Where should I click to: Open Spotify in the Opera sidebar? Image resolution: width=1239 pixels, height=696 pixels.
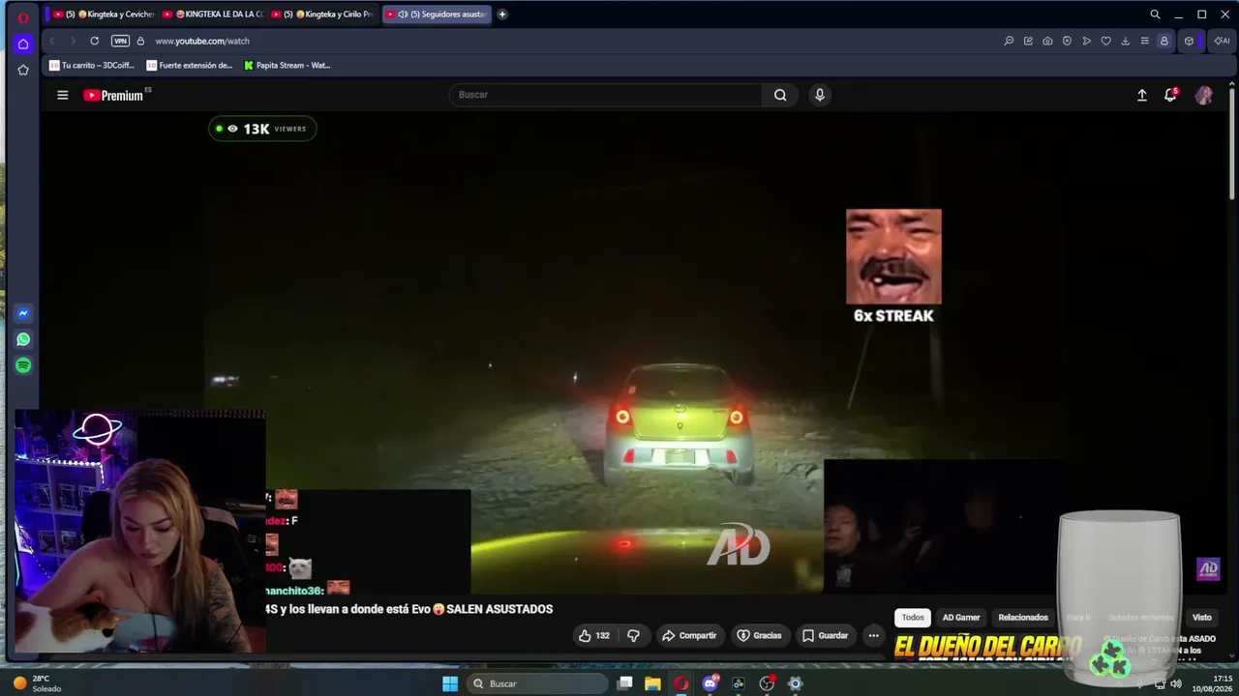tap(23, 365)
